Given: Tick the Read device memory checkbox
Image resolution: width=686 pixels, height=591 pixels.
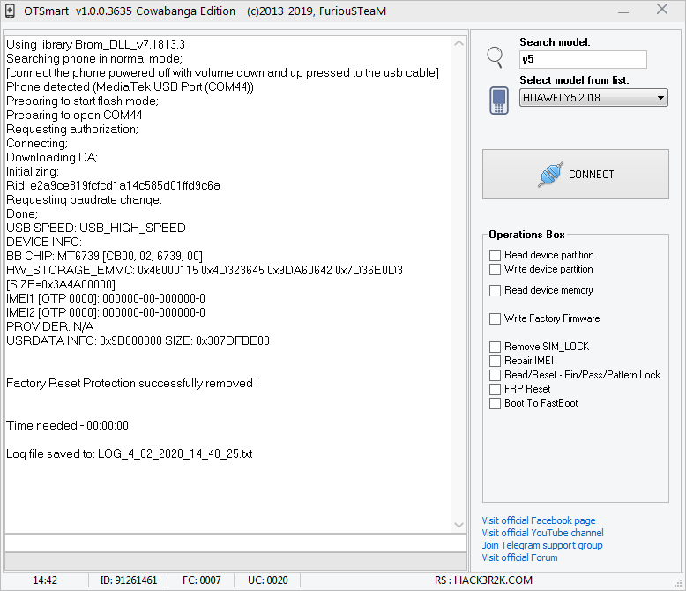Looking at the screenshot, I should (x=495, y=291).
